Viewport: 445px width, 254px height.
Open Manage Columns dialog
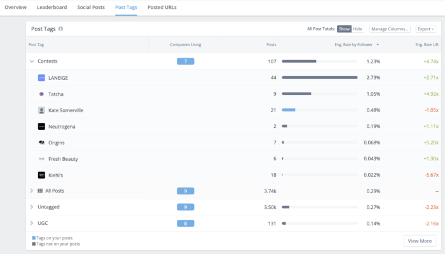[390, 29]
